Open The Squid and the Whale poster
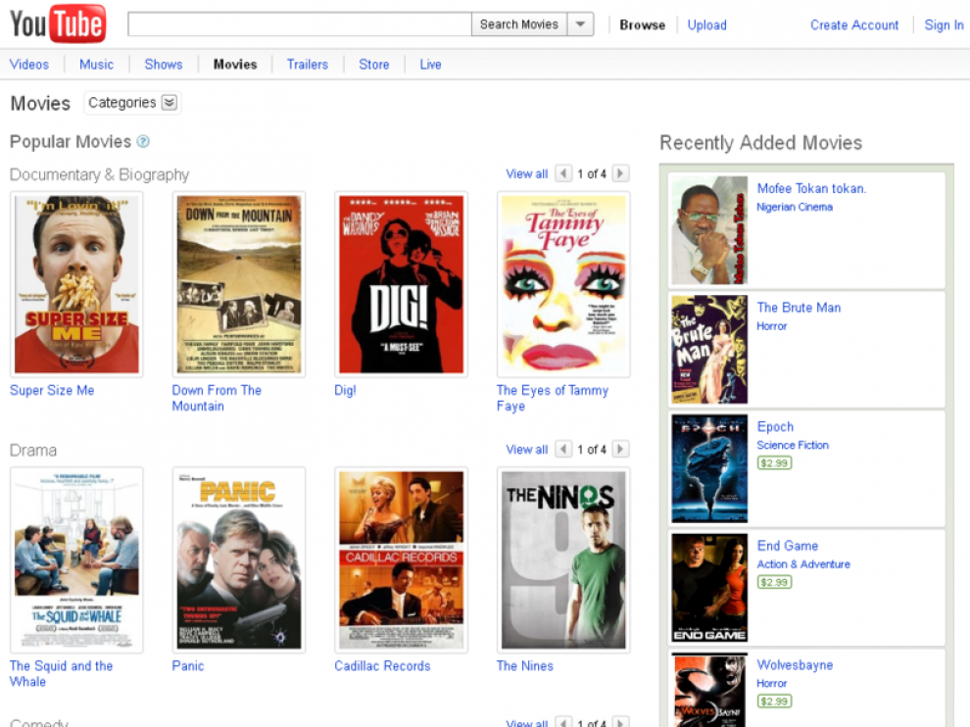 (x=76, y=559)
